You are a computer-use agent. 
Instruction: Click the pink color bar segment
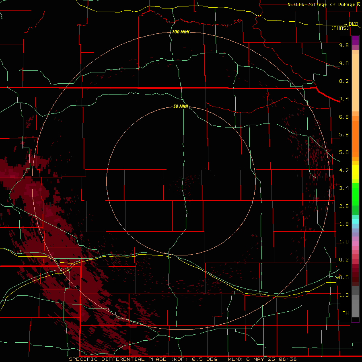(355, 244)
